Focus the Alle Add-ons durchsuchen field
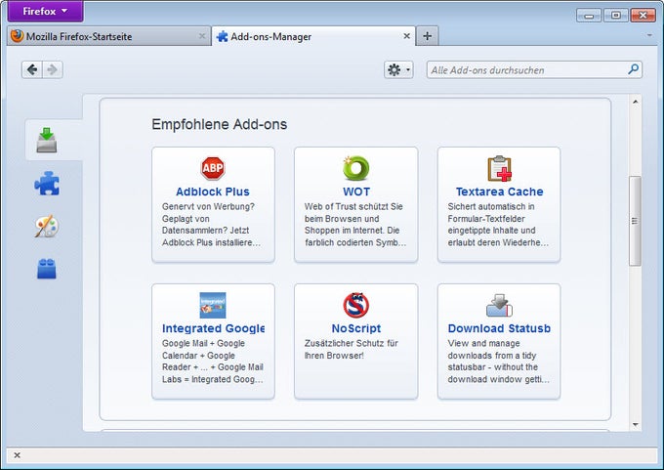This screenshot has width=664, height=470. (x=534, y=69)
